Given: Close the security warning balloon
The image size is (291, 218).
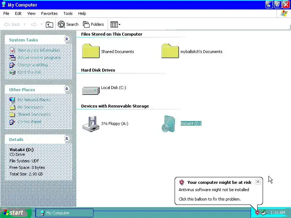Looking at the screenshot, I should point(258,182).
